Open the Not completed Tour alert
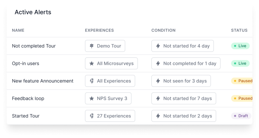Viewport: 259px width, 138px height. click(x=34, y=46)
